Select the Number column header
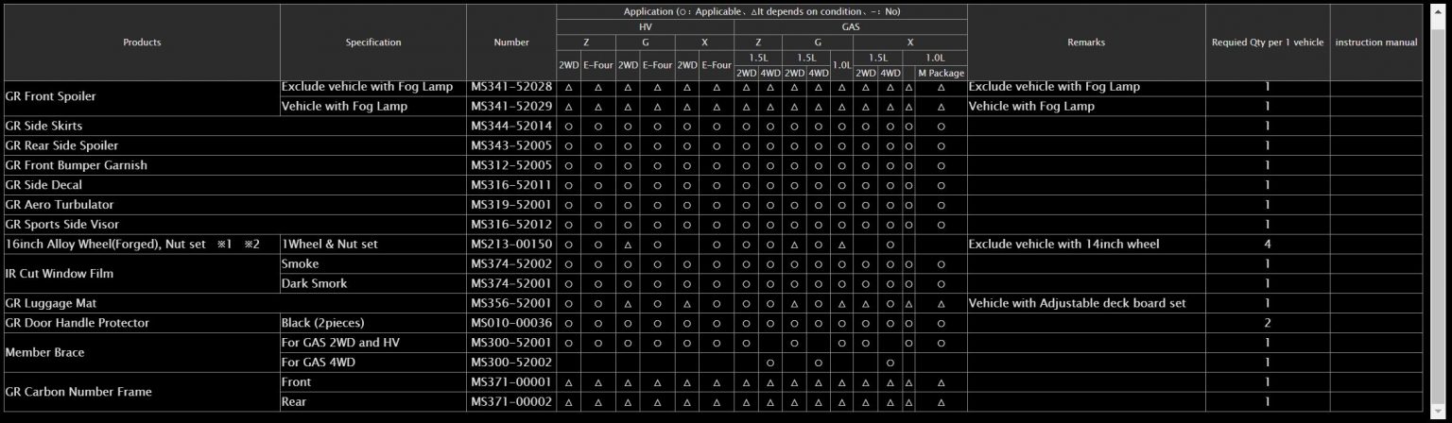Image resolution: width=1452 pixels, height=423 pixels. (x=510, y=42)
